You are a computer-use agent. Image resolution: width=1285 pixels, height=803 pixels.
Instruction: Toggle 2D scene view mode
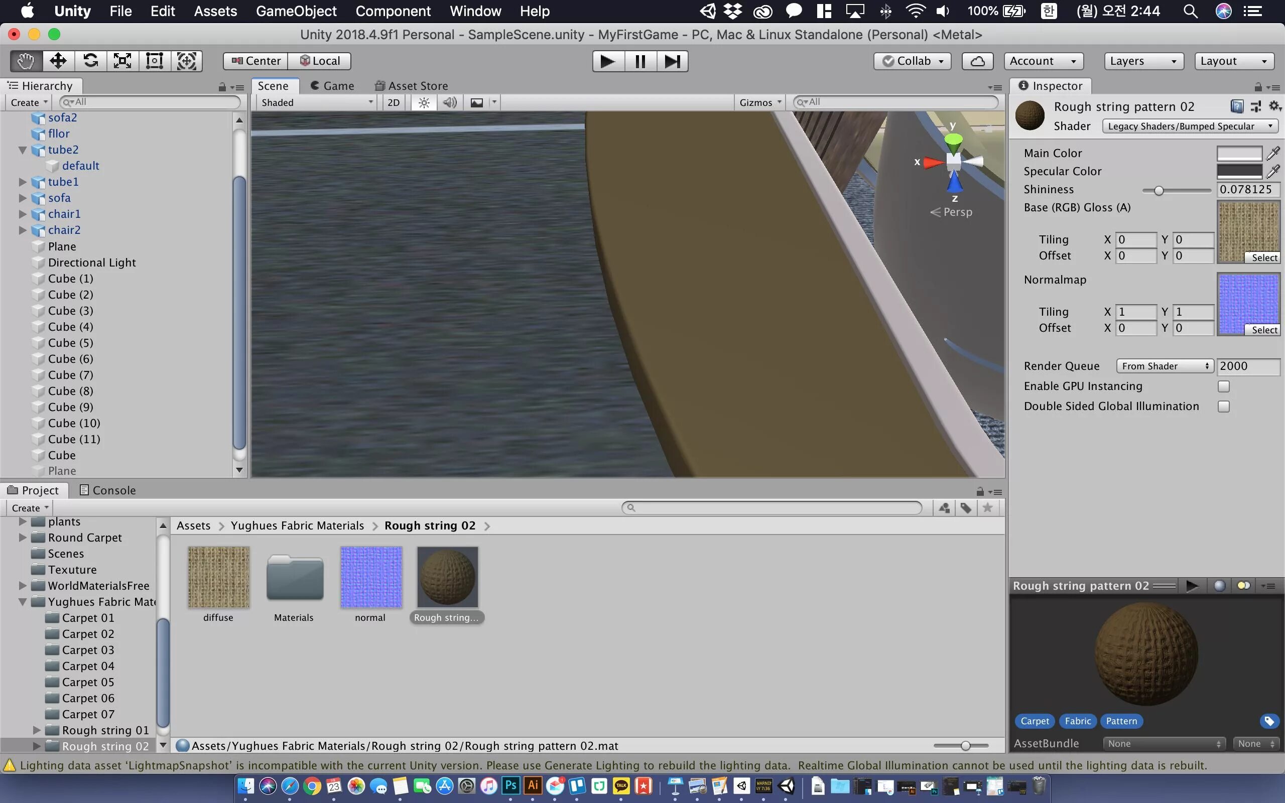click(x=394, y=102)
